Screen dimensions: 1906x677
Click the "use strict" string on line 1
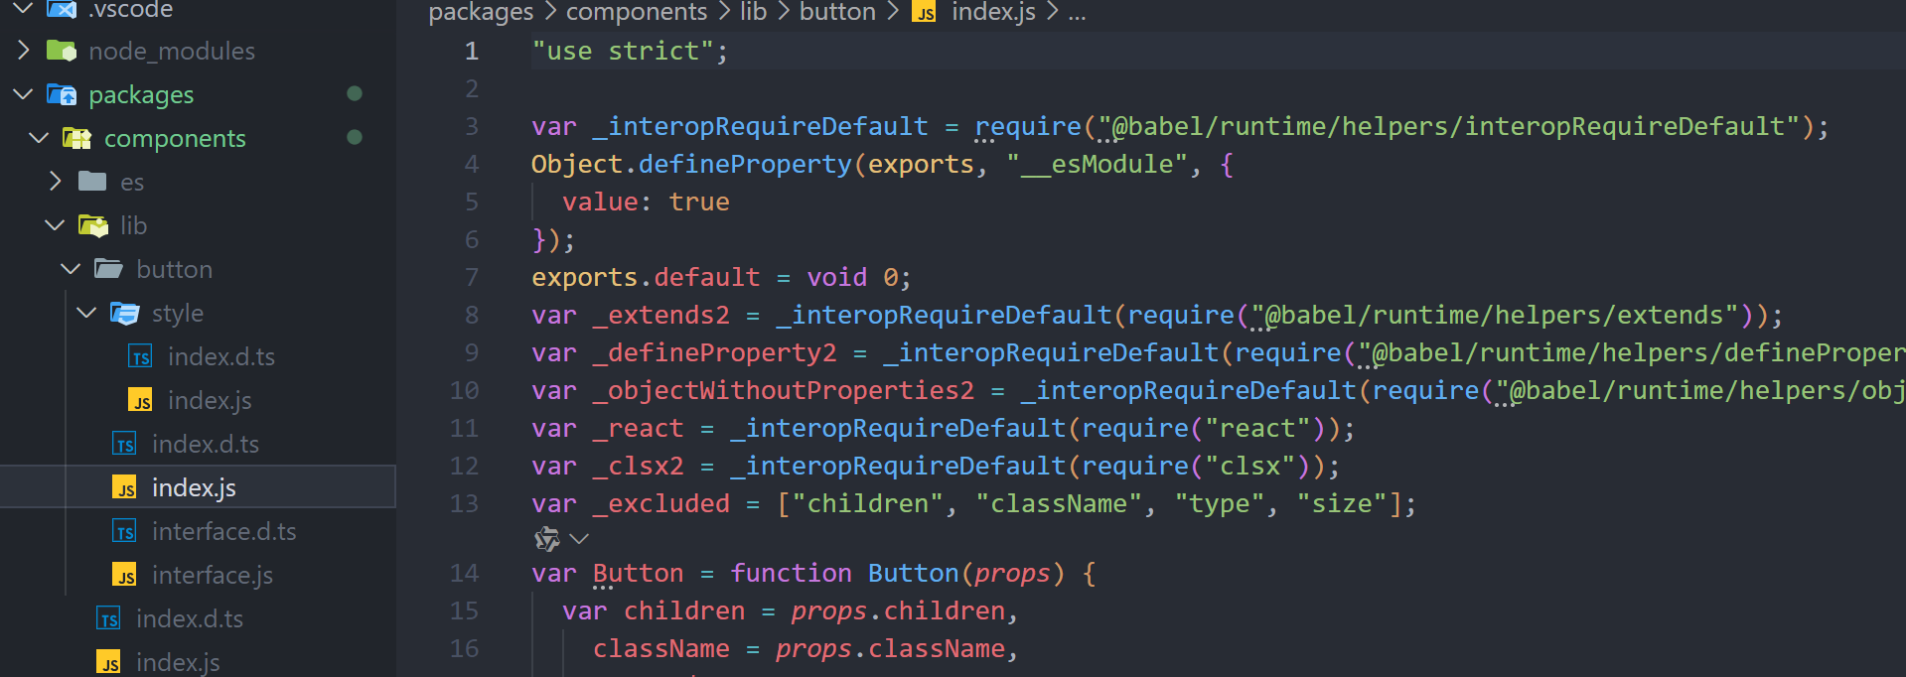623,51
